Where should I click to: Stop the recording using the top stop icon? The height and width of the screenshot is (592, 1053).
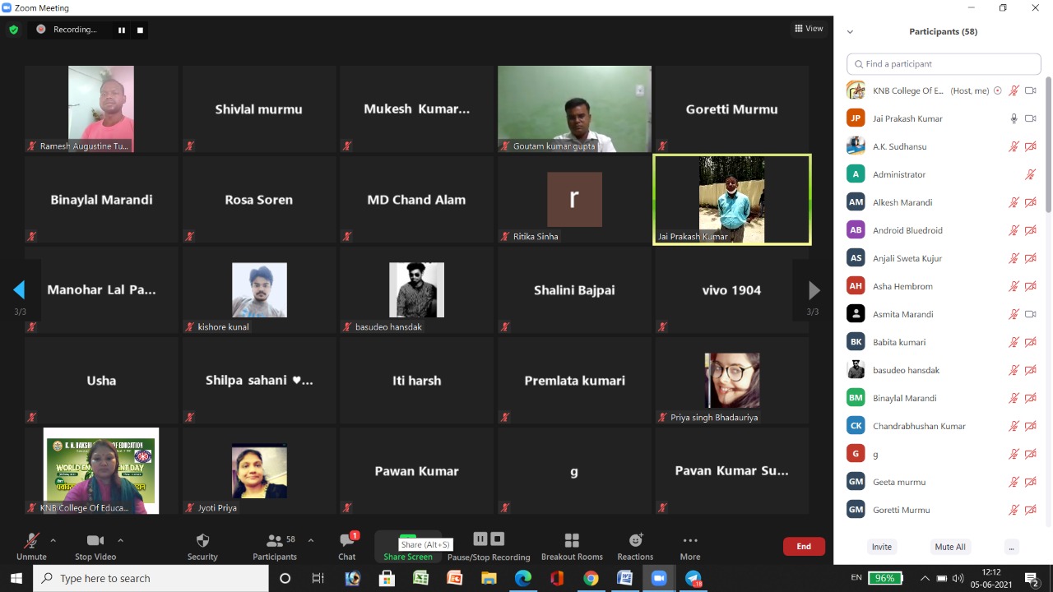(x=140, y=30)
